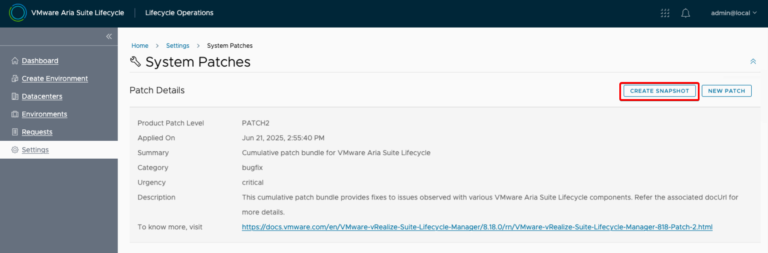
Task: Click the Settings gear icon in sidebar
Action: click(15, 150)
